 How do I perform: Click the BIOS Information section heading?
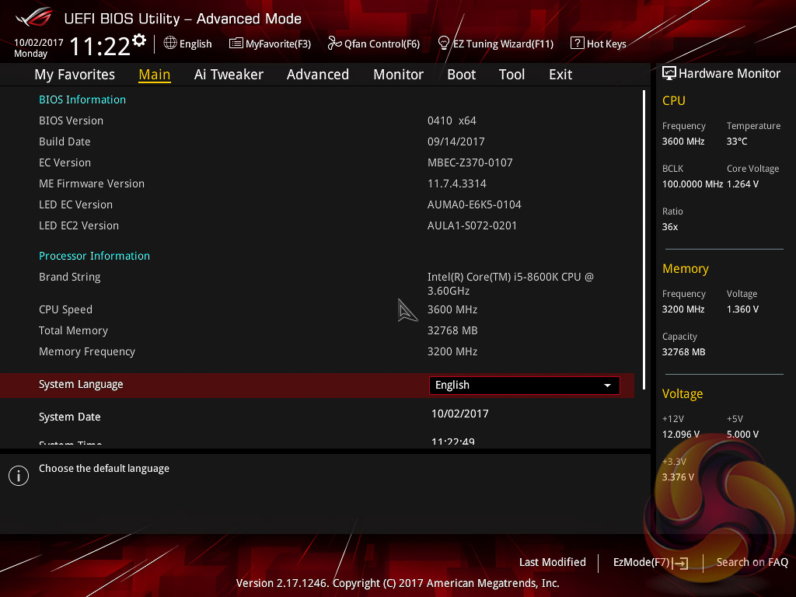pos(82,99)
